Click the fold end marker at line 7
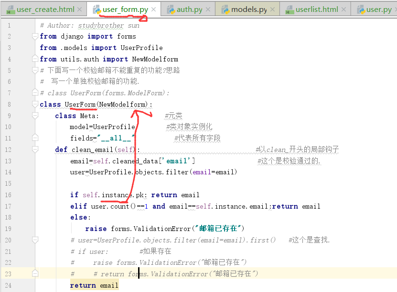The height and width of the screenshot is (292, 397). pyautogui.click(x=35, y=92)
